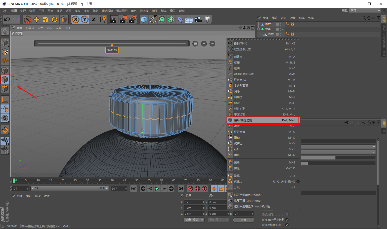Open the 对象 (相对) coordinate dropdown
The width and height of the screenshot is (387, 229).
pyautogui.click(x=194, y=220)
